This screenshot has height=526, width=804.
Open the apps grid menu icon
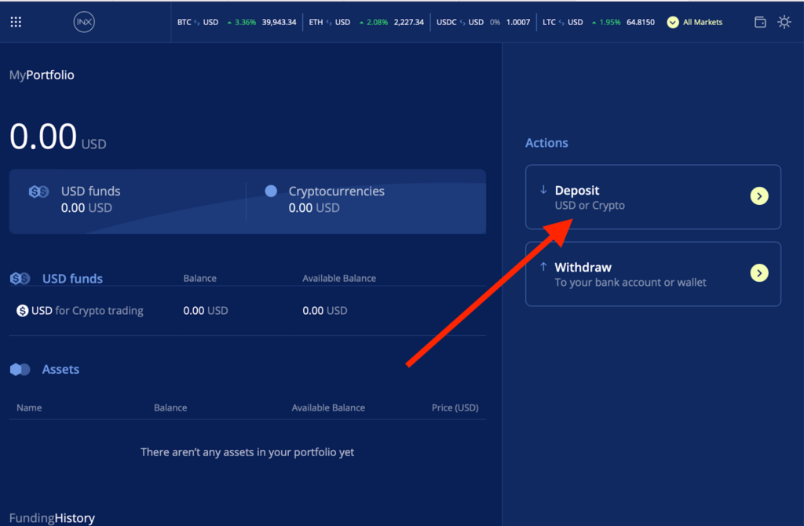(16, 22)
